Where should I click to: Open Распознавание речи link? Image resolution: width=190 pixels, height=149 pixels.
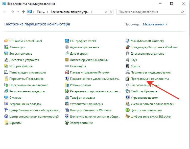(x=145, y=85)
